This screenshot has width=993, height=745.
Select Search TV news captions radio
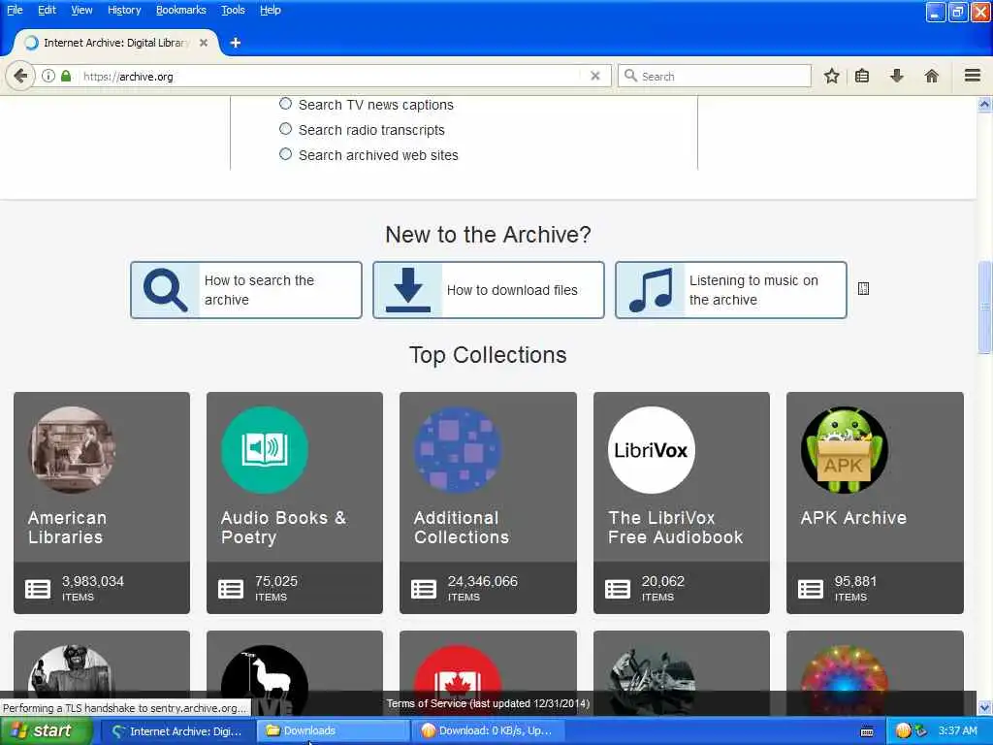286,104
